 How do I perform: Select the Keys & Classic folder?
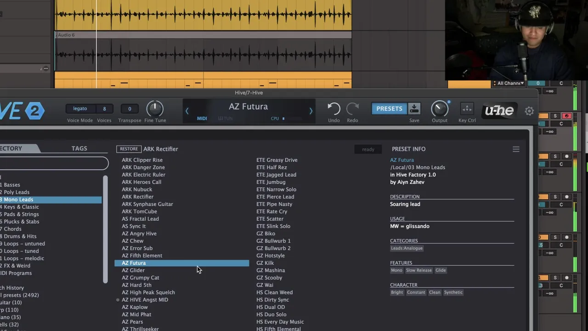[51, 207]
